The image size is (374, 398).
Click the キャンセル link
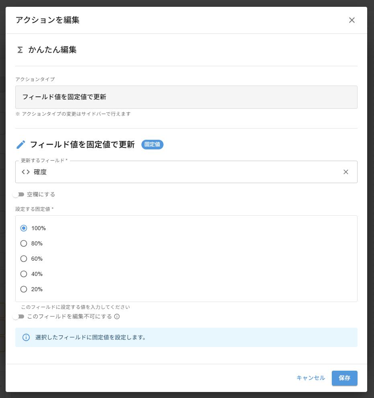click(310, 378)
